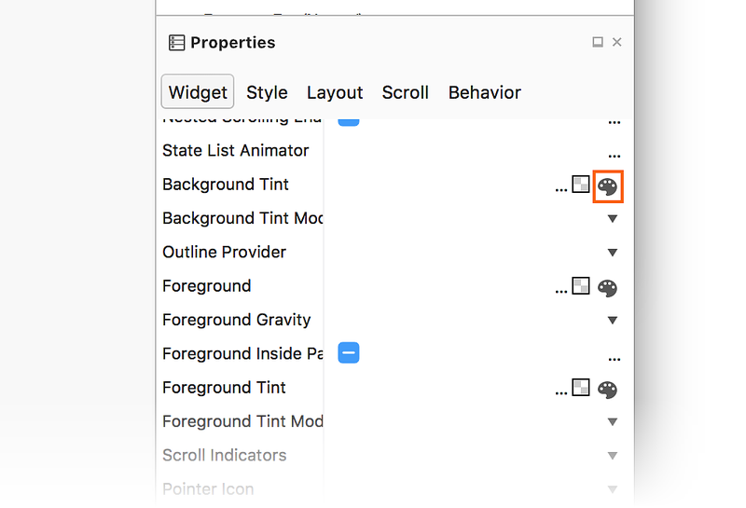Expand the Foreground Tint Mode dropdown

[x=613, y=422]
